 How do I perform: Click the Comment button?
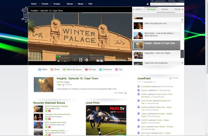106,70
